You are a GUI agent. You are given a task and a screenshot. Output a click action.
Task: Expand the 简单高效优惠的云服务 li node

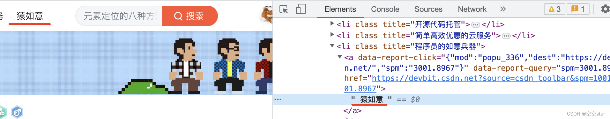tap(332, 34)
